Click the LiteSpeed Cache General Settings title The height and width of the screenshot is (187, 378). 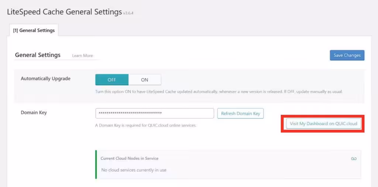coord(64,12)
